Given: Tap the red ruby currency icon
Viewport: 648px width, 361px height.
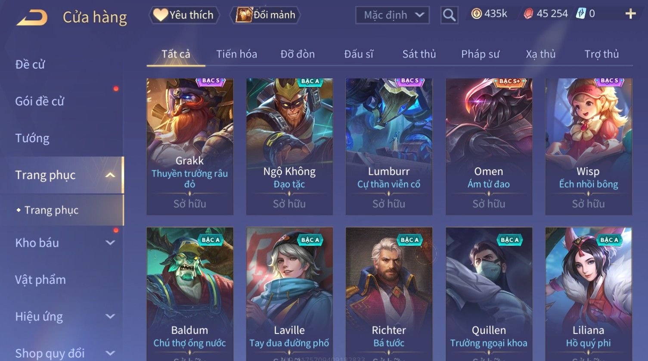Looking at the screenshot, I should pyautogui.click(x=528, y=14).
